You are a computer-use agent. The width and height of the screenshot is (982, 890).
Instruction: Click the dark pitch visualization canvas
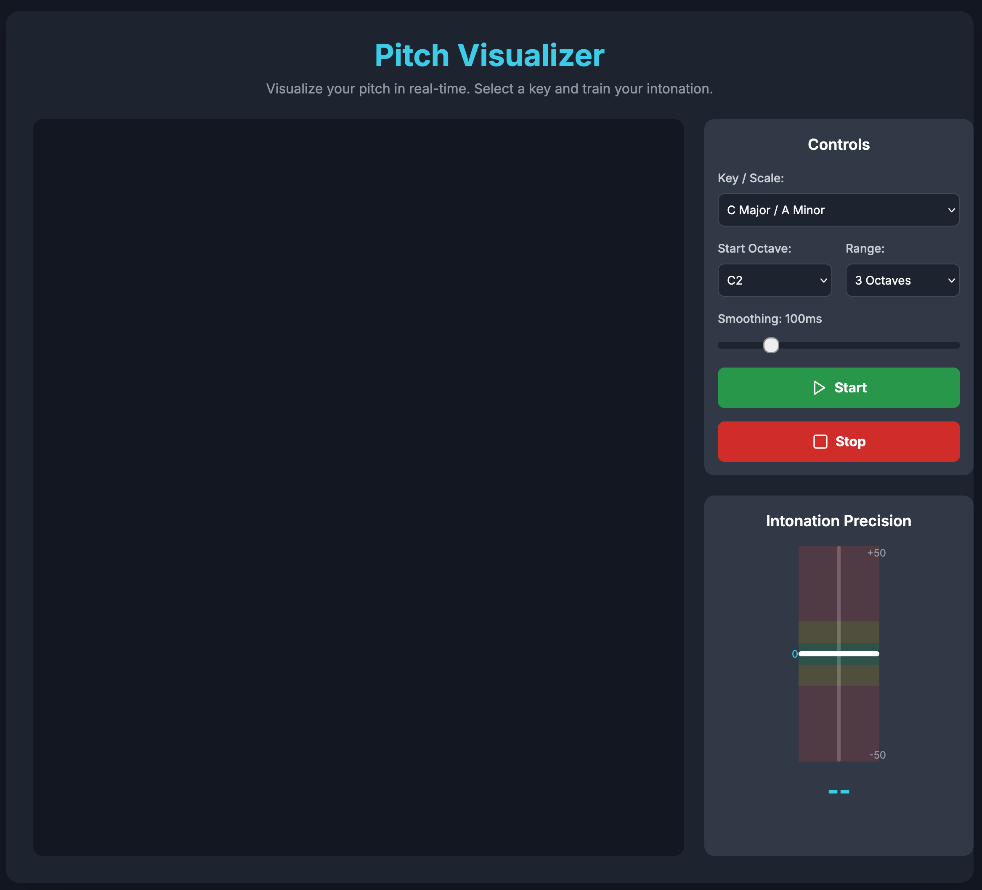coord(358,488)
